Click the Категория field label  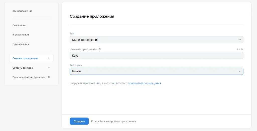coord(76,65)
